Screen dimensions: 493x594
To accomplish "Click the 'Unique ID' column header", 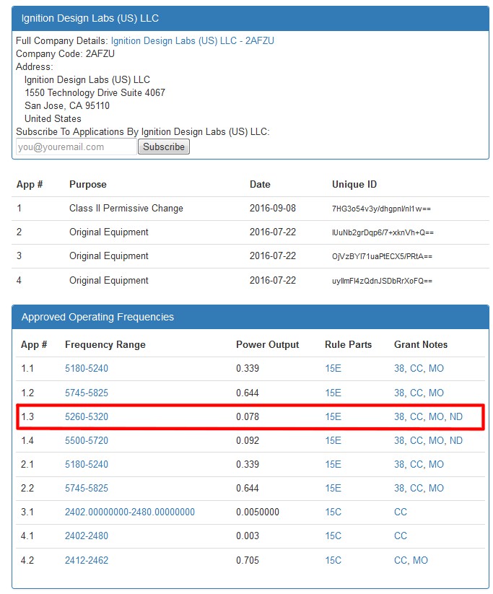I will [x=354, y=185].
